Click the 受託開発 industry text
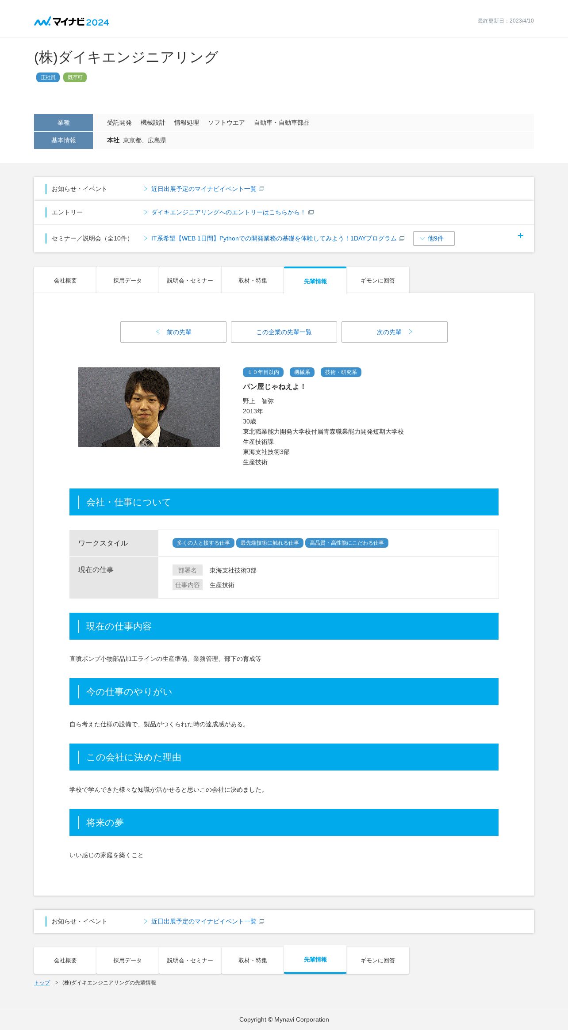Image resolution: width=568 pixels, height=1030 pixels. (x=119, y=123)
